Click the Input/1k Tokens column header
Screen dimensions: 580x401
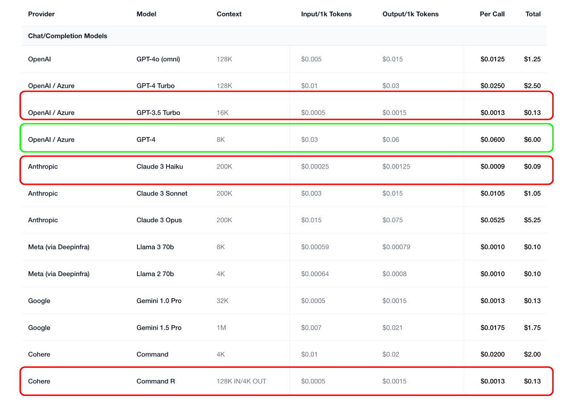pyautogui.click(x=326, y=14)
